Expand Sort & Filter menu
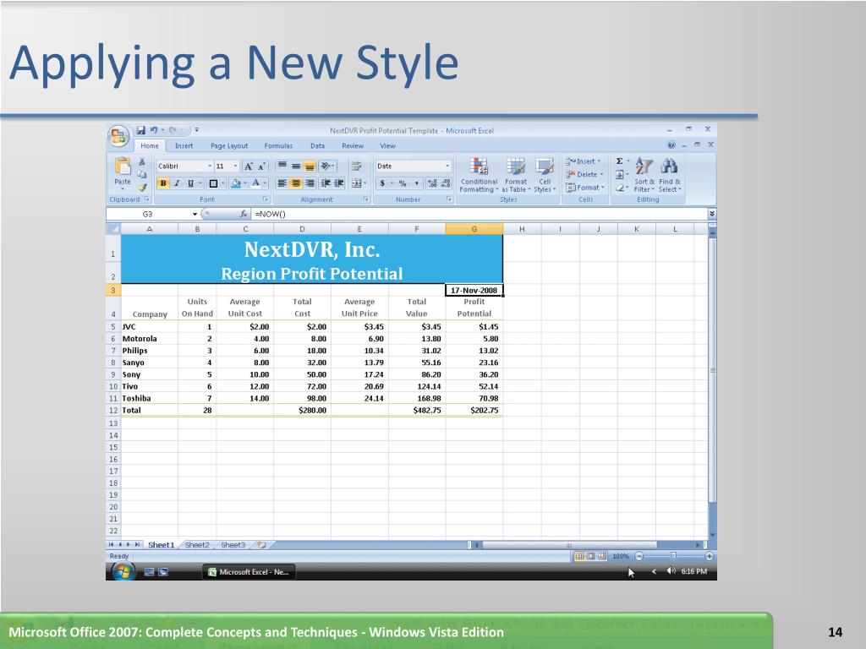This screenshot has height=649, width=866. coord(644,174)
